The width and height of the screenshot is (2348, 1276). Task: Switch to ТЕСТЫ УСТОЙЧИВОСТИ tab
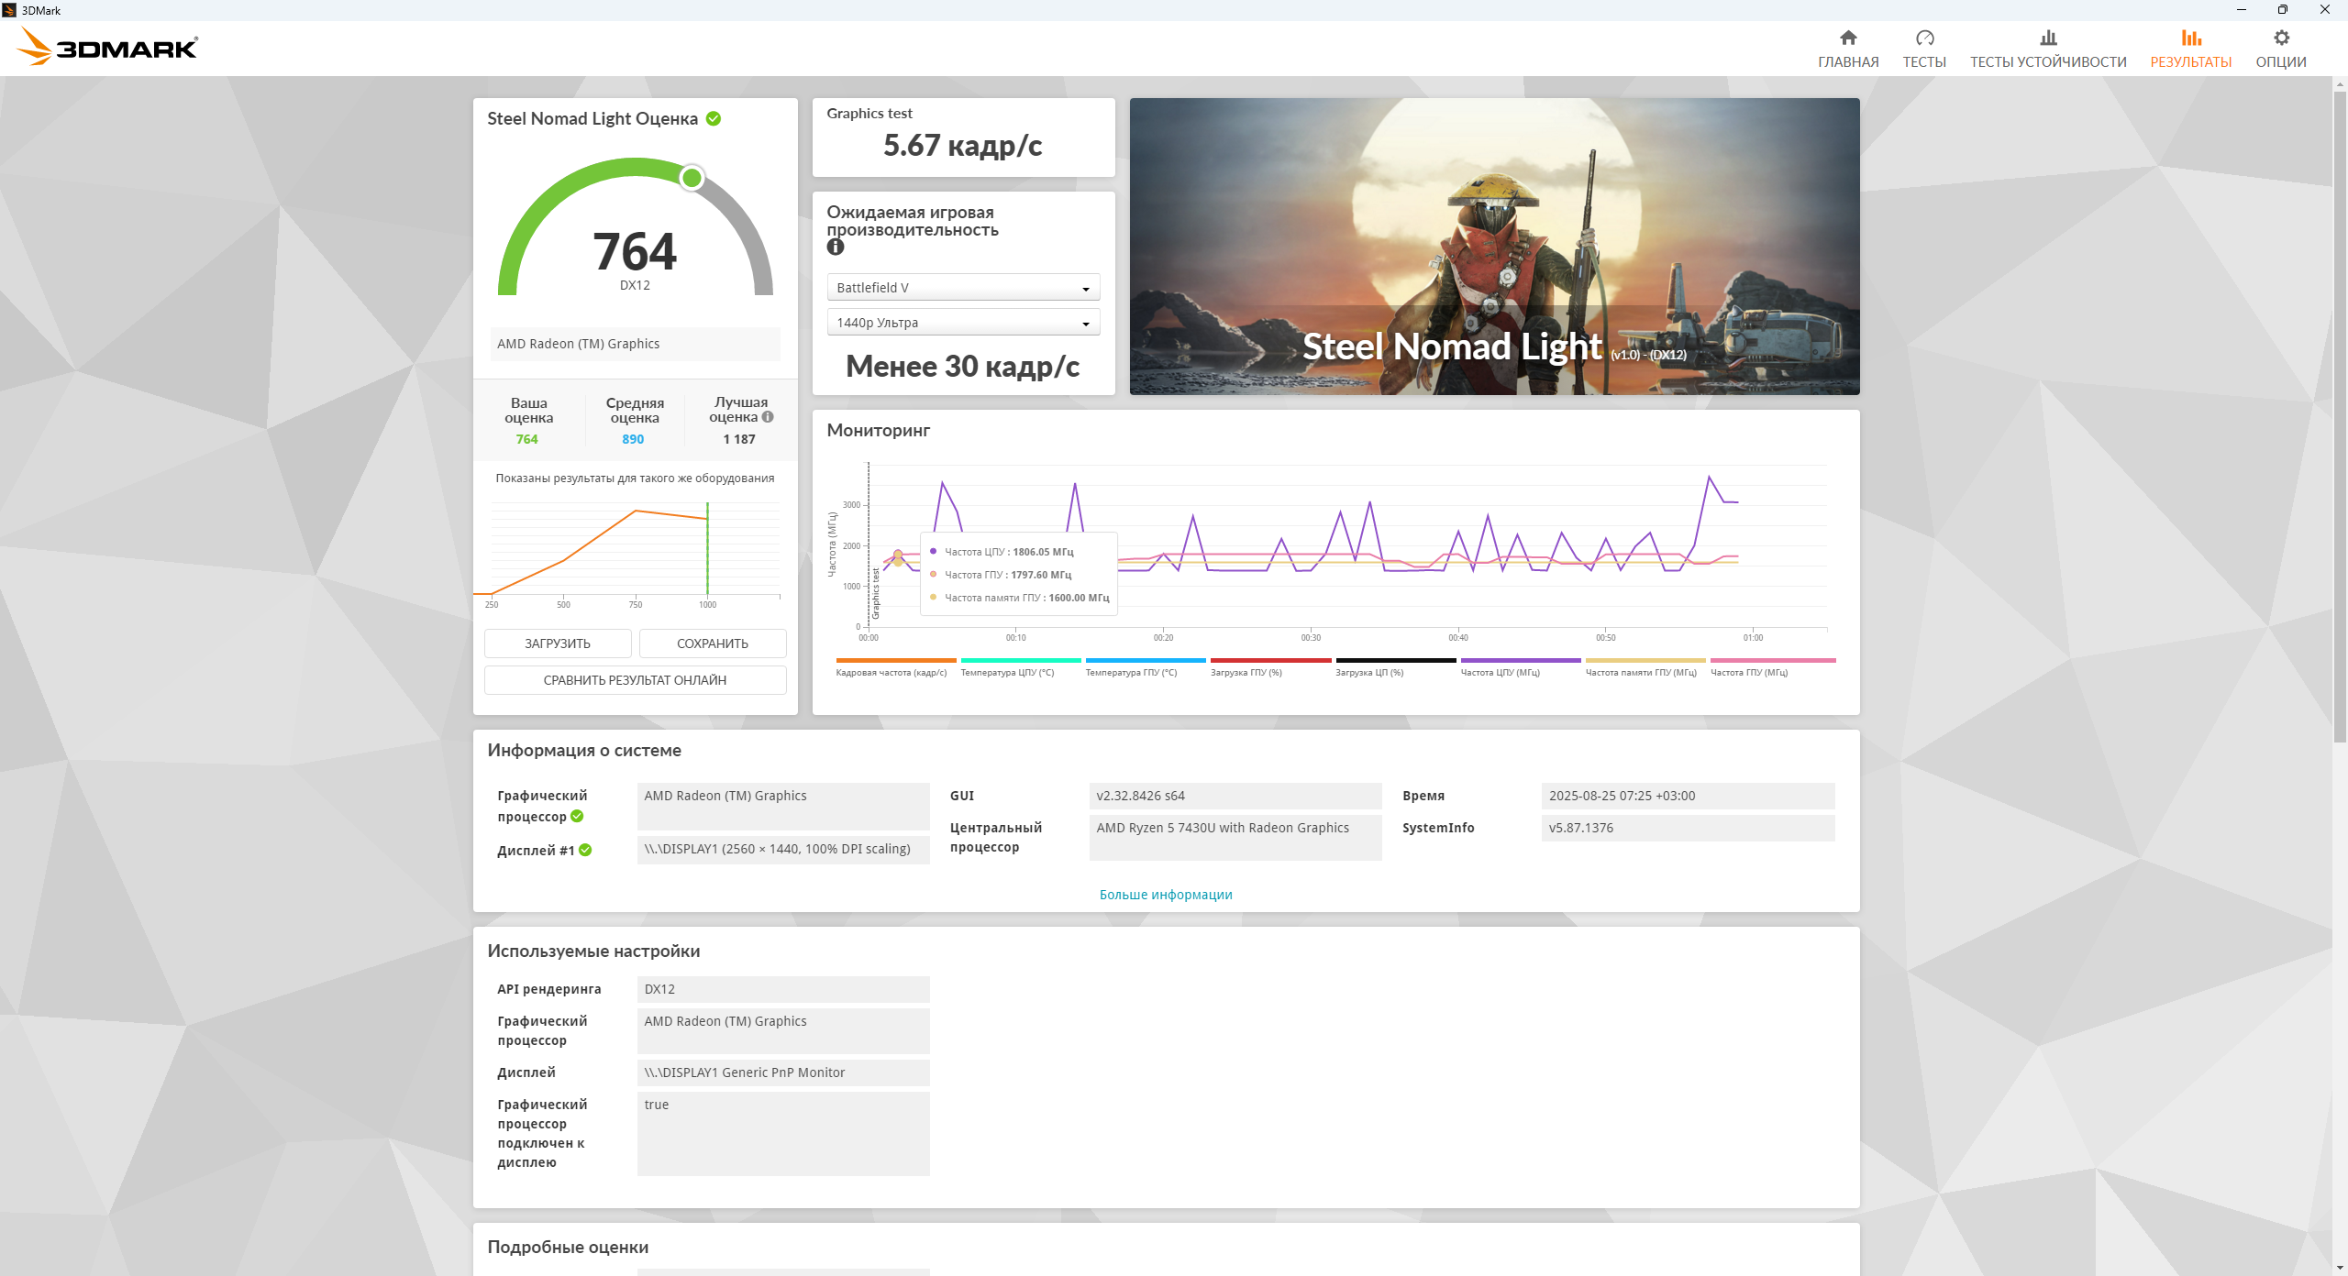2048,49
